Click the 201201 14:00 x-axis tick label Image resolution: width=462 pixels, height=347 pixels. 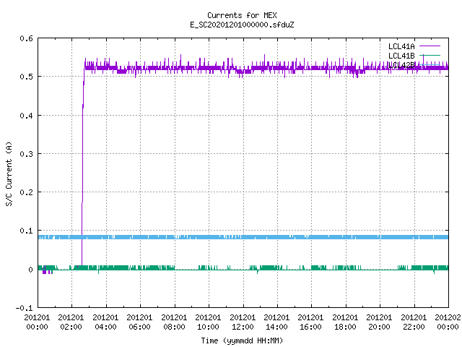276,322
